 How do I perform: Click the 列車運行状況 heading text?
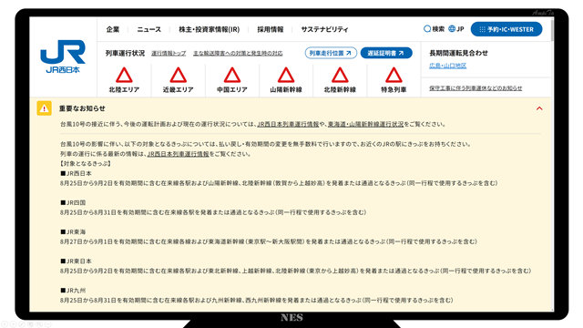click(125, 53)
